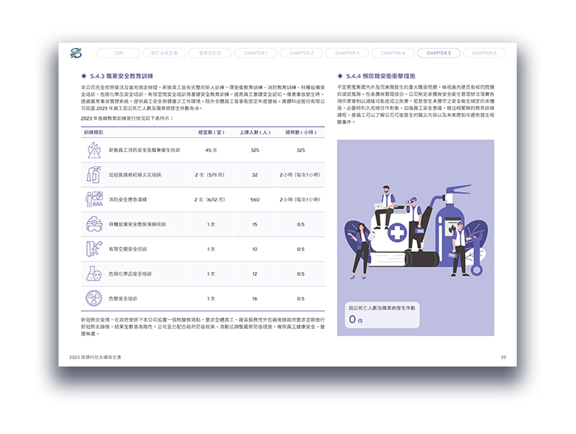Click attendee count 15 cell
Image resolution: width=576 pixels, height=434 pixels.
click(255, 224)
